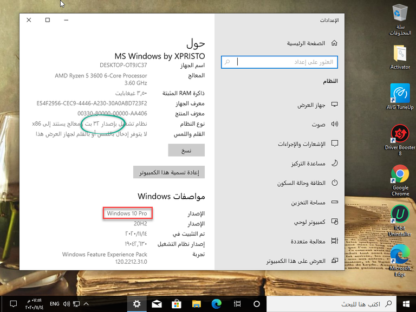The height and width of the screenshot is (312, 416).
Task: Switch input language via the ENG indicator
Action: click(54, 304)
